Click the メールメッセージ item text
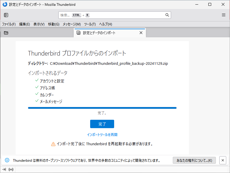This screenshot has width=230, height=173. tap(51, 102)
